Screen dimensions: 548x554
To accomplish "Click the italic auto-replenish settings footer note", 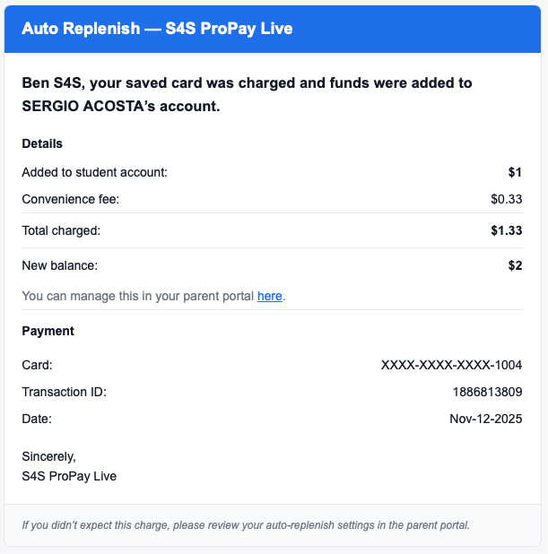I will (246, 524).
